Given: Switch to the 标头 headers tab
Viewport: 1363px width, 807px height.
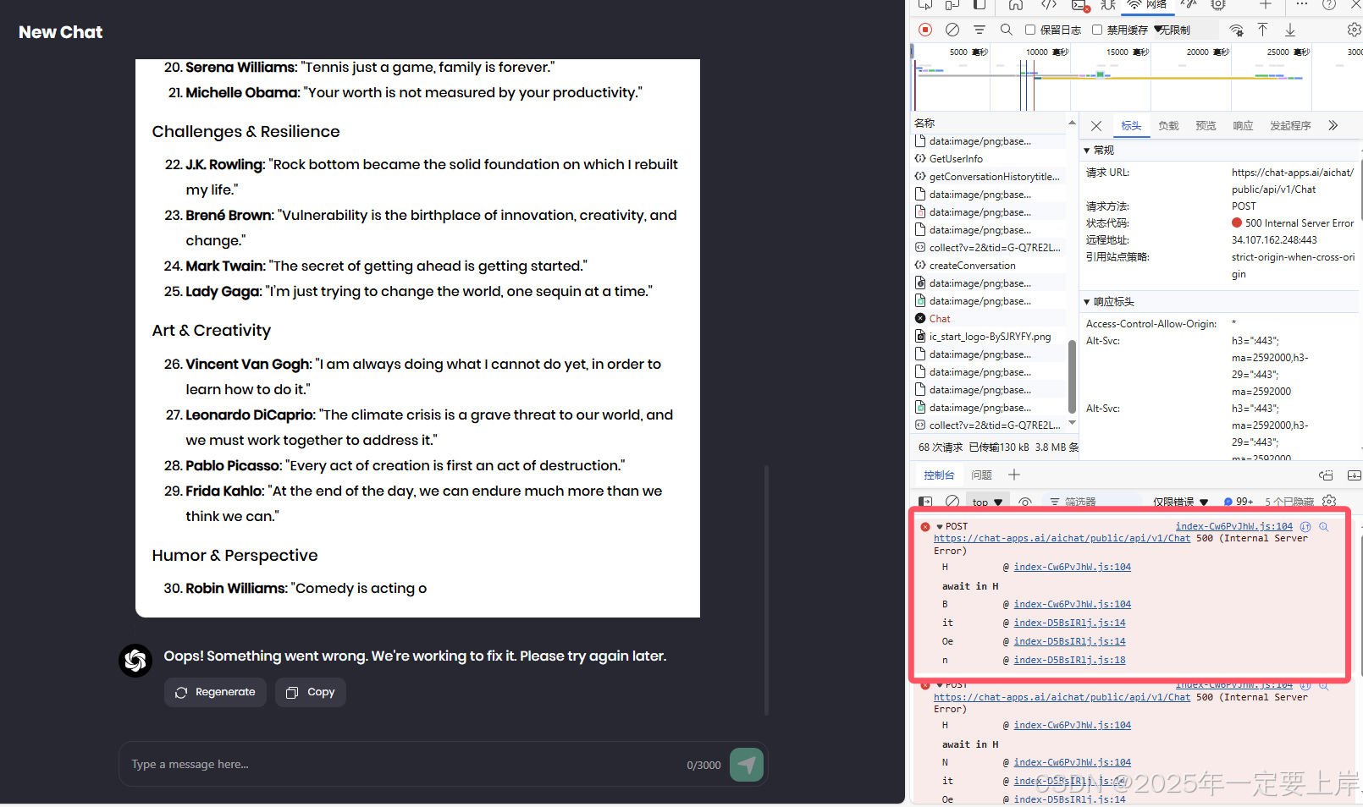Looking at the screenshot, I should 1131,125.
